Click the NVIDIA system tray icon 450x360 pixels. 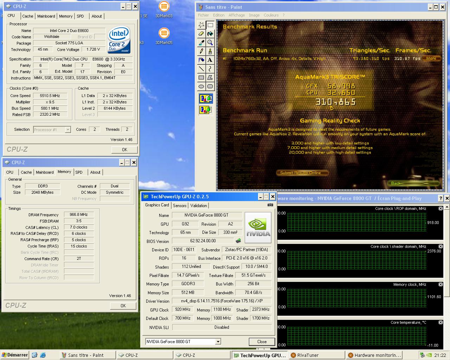(x=429, y=355)
